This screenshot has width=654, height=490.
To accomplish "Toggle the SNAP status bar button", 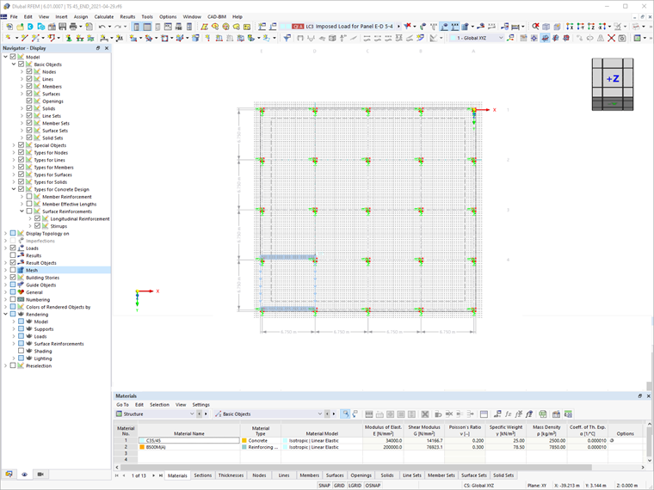I will (324, 486).
